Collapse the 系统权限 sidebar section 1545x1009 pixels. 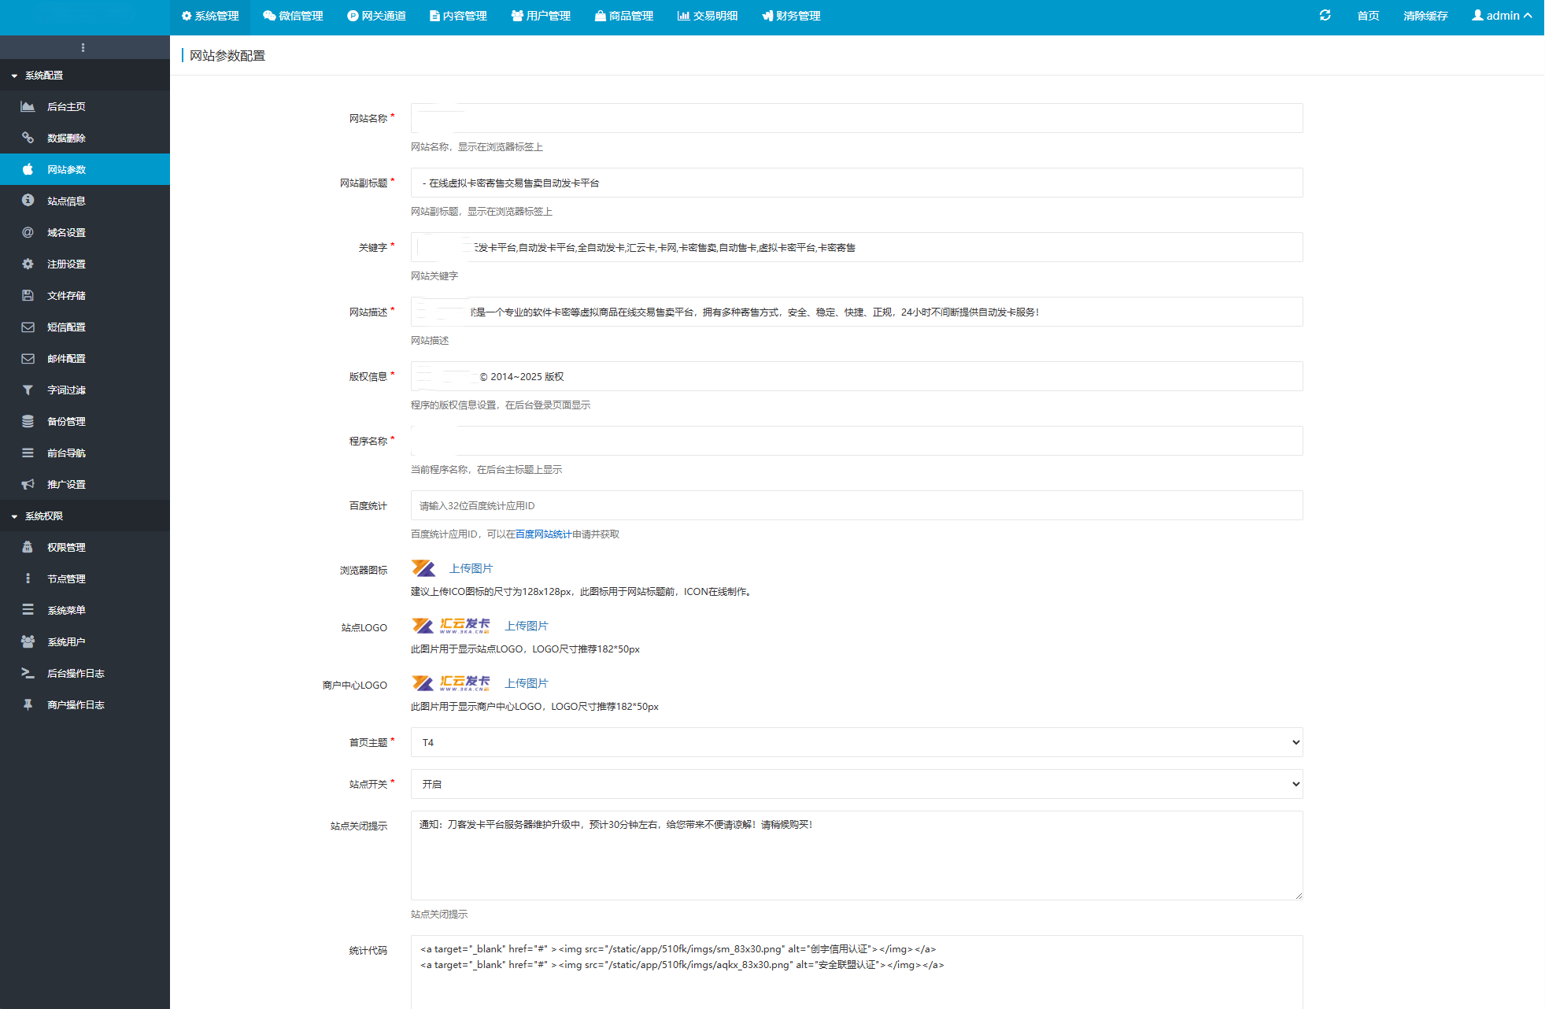click(43, 516)
